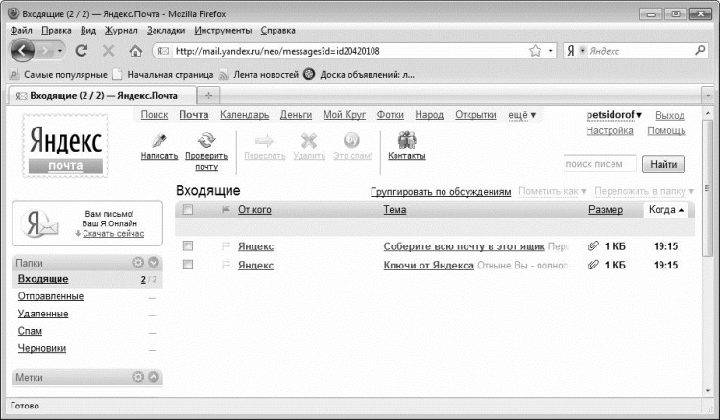Click the Найти search button
This screenshot has height=420, width=720.
(663, 164)
